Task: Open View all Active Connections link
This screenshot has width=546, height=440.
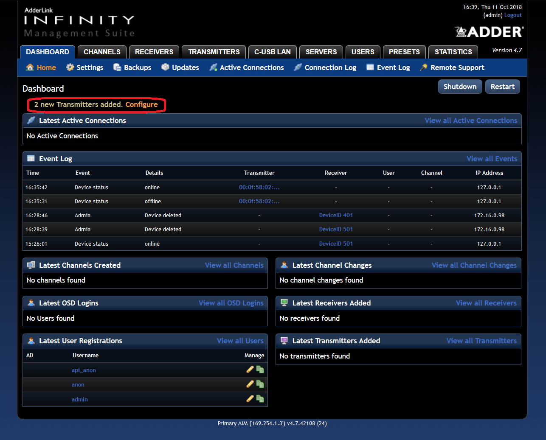Action: pos(471,121)
